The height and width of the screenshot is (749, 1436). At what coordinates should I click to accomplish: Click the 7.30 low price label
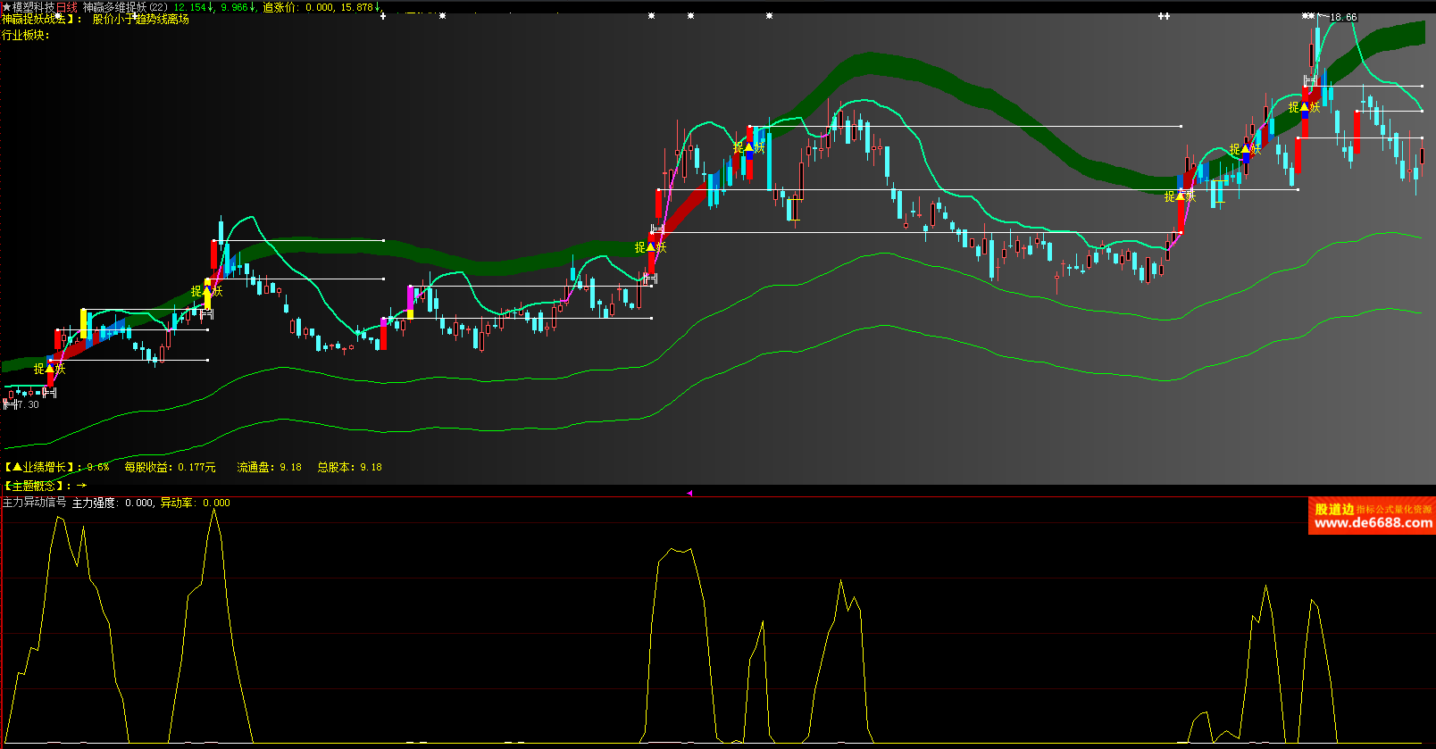(28, 404)
